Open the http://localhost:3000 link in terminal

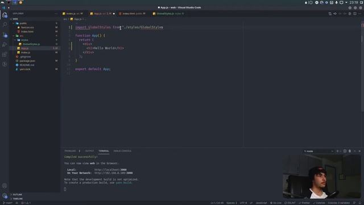(110, 170)
